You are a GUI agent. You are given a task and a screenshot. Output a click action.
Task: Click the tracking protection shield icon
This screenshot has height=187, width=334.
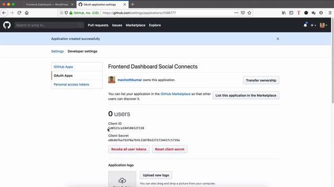pos(66,12)
